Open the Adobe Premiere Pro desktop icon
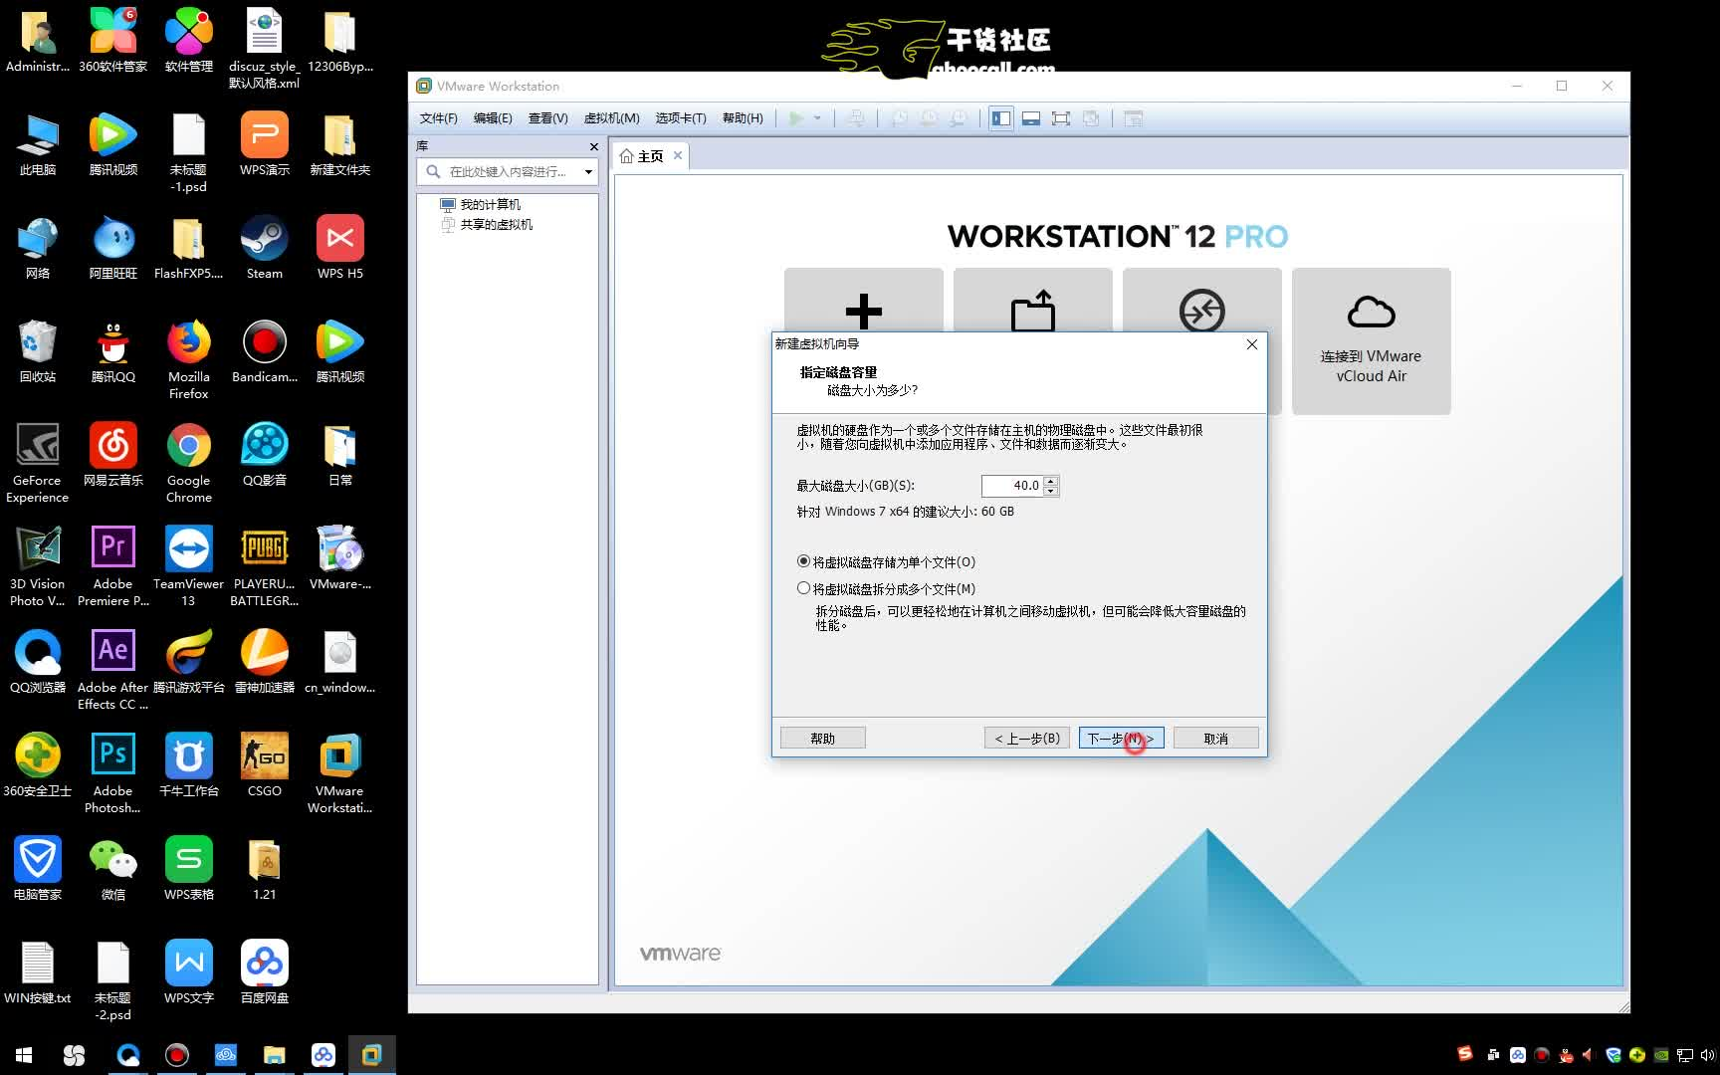 [113, 566]
